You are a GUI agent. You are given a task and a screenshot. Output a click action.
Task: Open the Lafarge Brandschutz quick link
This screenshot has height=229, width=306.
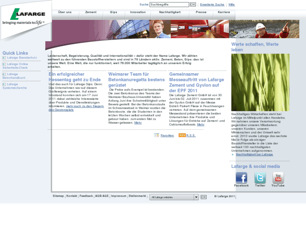click(22, 58)
